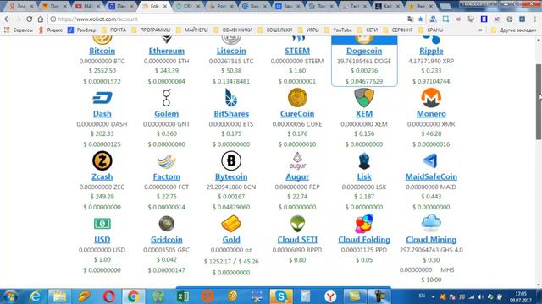Screen dimensions: 542x304
Task: Open the ОБМЕННИКИ bookmarks folder
Action: [x=234, y=30]
